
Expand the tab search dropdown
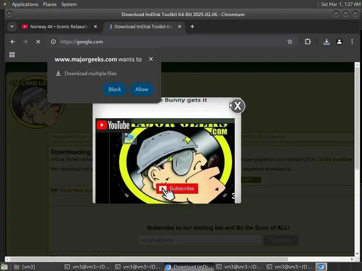pyautogui.click(x=12, y=26)
